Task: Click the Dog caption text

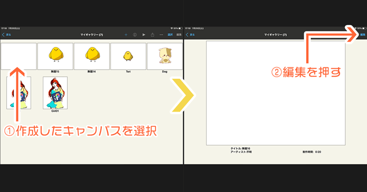Action: click(x=165, y=71)
